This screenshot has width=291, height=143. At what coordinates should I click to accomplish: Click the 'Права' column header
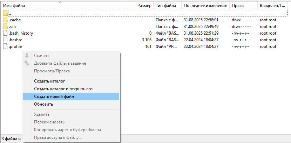click(x=238, y=6)
